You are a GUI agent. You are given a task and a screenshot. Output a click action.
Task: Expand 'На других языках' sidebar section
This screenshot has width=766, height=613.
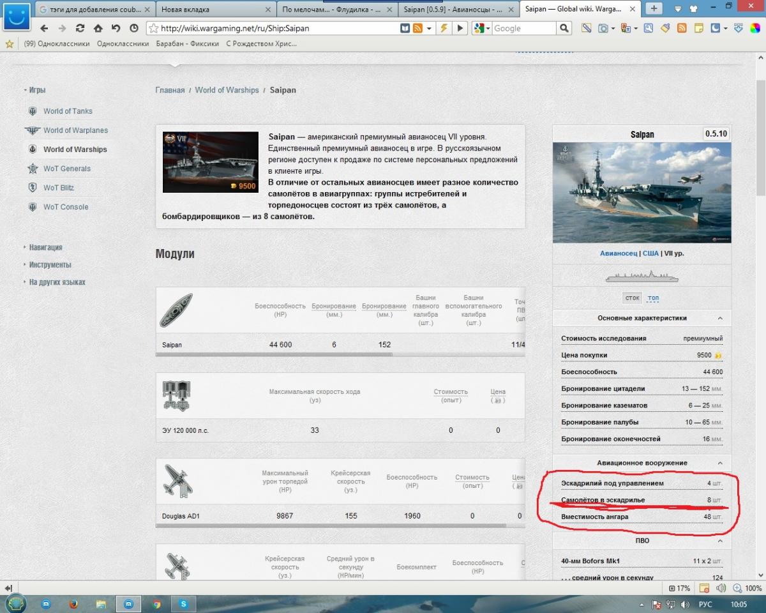click(x=57, y=282)
